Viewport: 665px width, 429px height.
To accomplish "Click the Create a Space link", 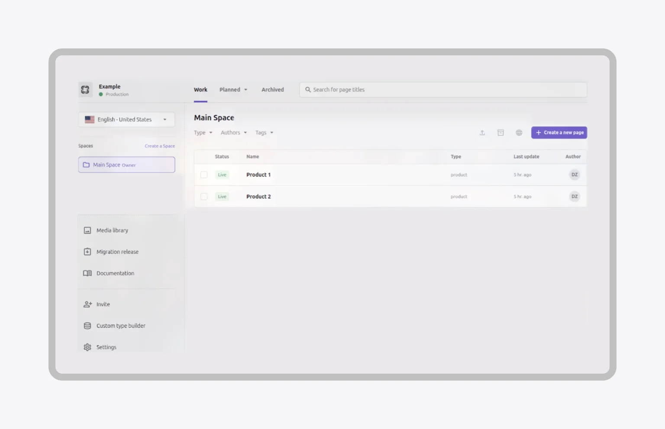I will coord(160,146).
